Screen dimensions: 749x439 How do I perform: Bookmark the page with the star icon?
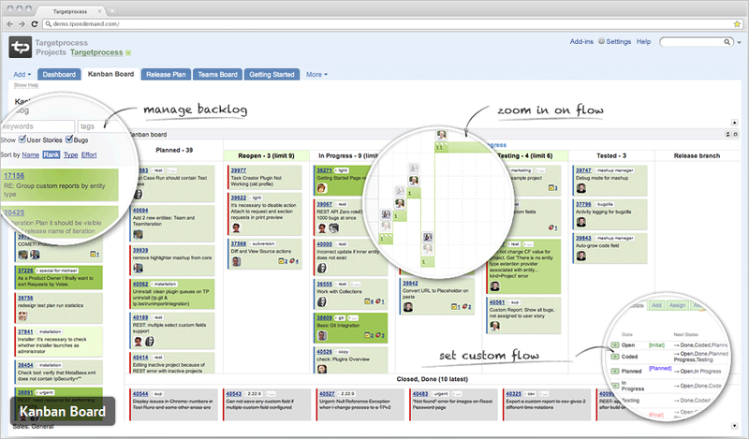737,24
